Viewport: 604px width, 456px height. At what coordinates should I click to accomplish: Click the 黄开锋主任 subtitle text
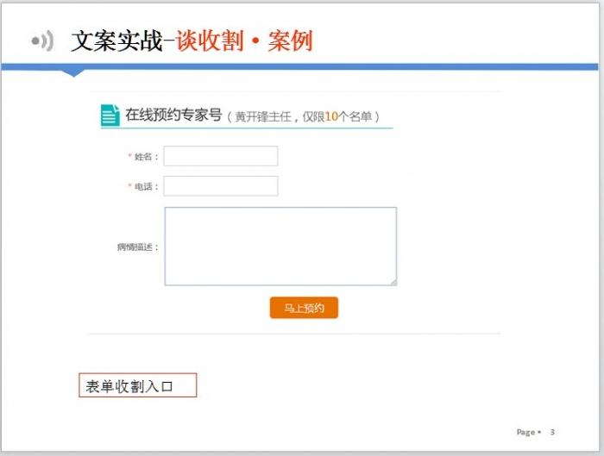click(x=263, y=116)
